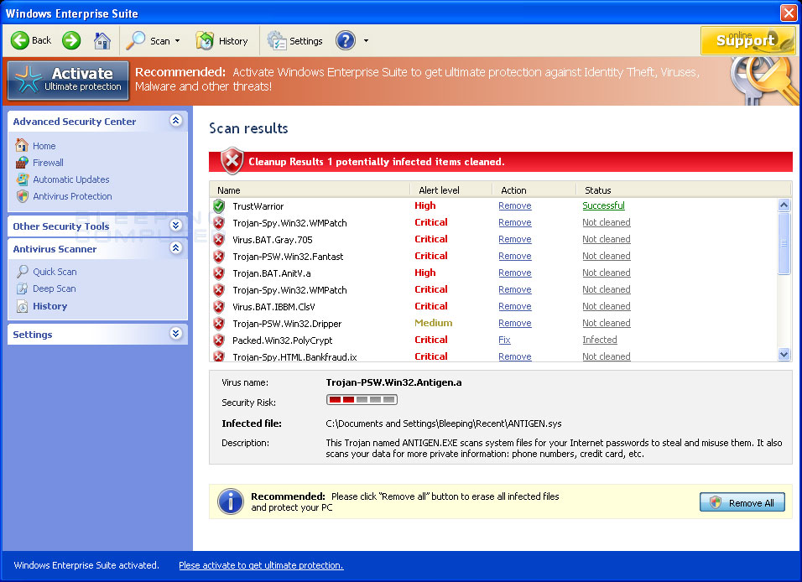Expand the Other Security Tools section
This screenshot has height=582, width=802.
[175, 225]
